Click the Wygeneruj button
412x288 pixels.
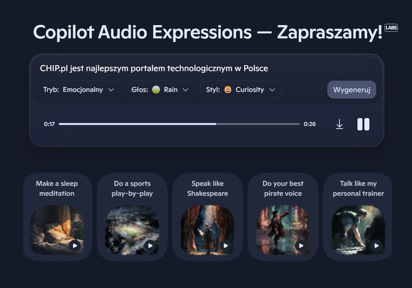click(x=352, y=90)
